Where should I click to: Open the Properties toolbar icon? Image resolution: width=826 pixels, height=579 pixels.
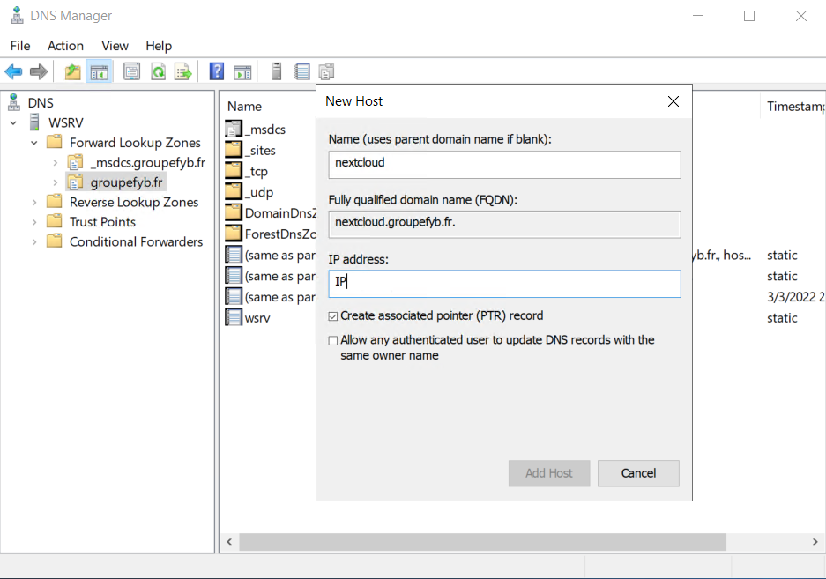[131, 71]
